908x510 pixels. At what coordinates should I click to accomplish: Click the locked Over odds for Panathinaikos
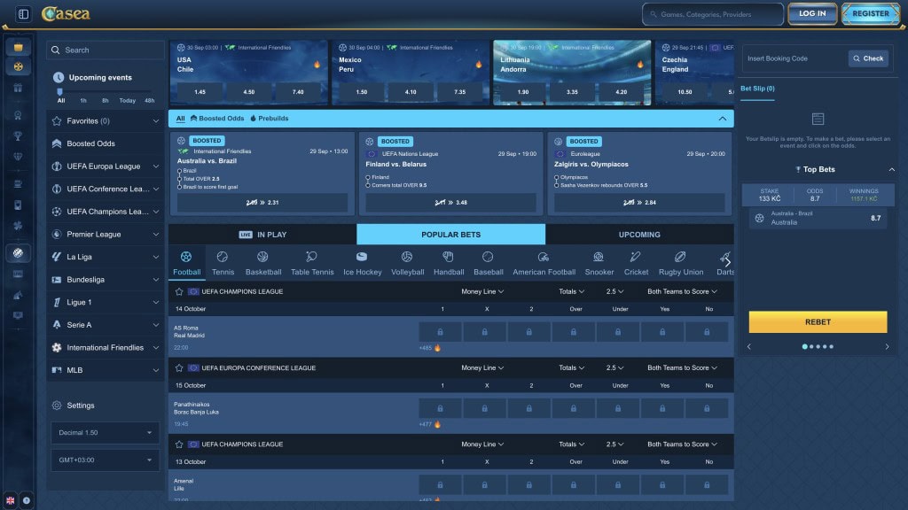coord(574,408)
